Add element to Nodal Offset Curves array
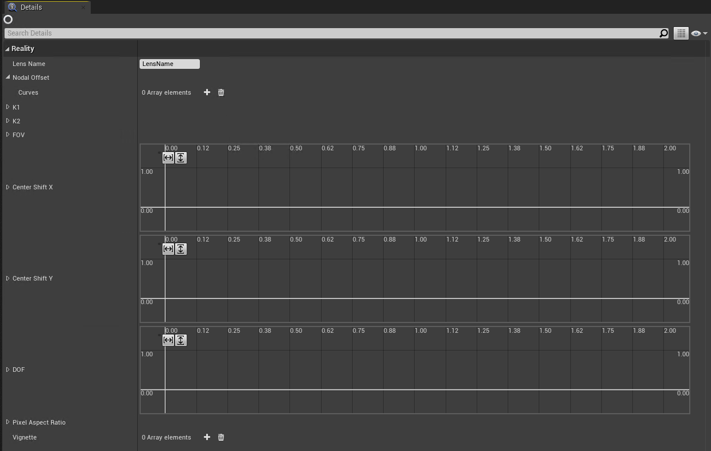711x451 pixels. [x=207, y=92]
